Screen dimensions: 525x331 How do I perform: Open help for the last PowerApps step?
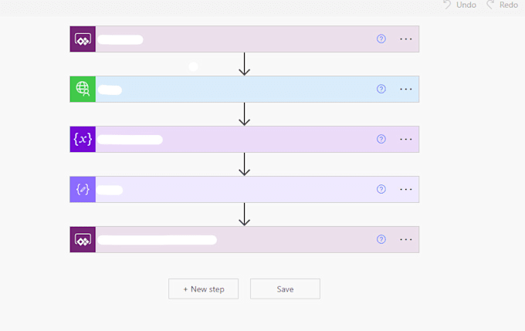tap(381, 240)
